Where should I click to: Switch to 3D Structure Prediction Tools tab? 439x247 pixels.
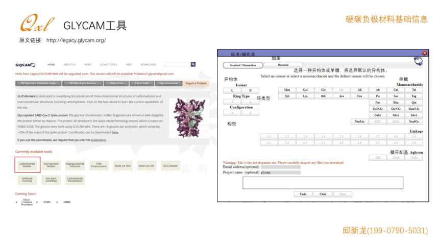(38, 83)
